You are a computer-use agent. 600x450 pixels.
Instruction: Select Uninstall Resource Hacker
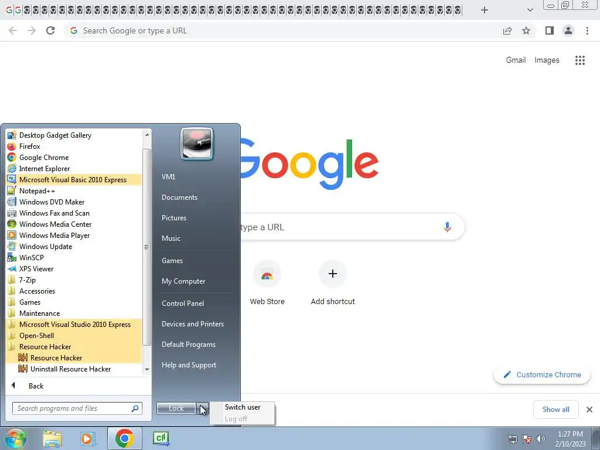tap(74, 369)
